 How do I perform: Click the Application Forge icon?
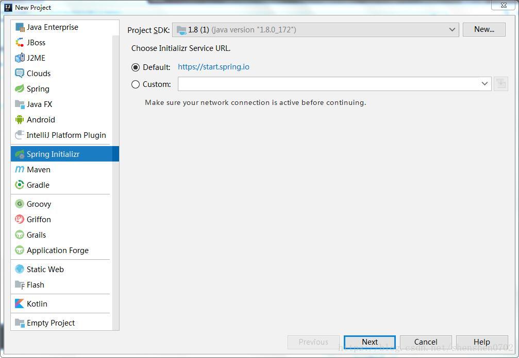click(20, 250)
